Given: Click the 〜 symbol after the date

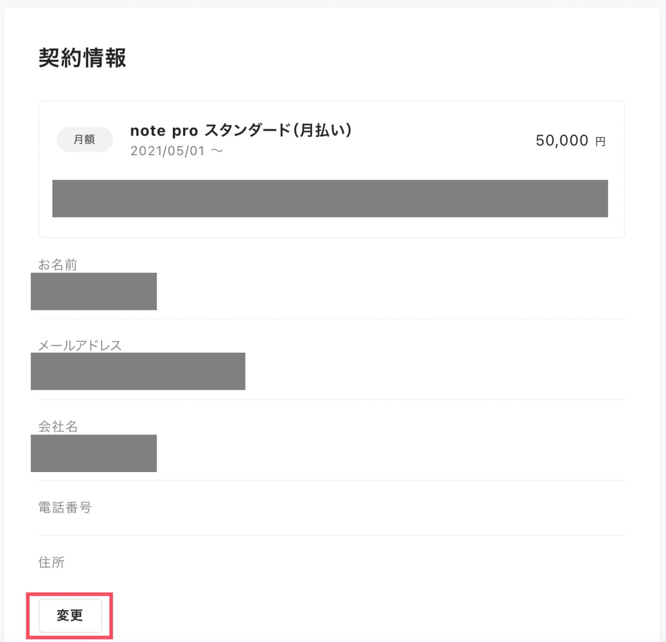Looking at the screenshot, I should [x=217, y=151].
